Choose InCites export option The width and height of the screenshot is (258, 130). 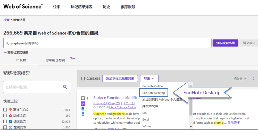(x=147, y=126)
